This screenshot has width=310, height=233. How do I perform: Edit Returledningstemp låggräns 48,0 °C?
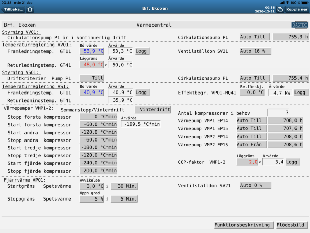pyautogui.click(x=92, y=65)
